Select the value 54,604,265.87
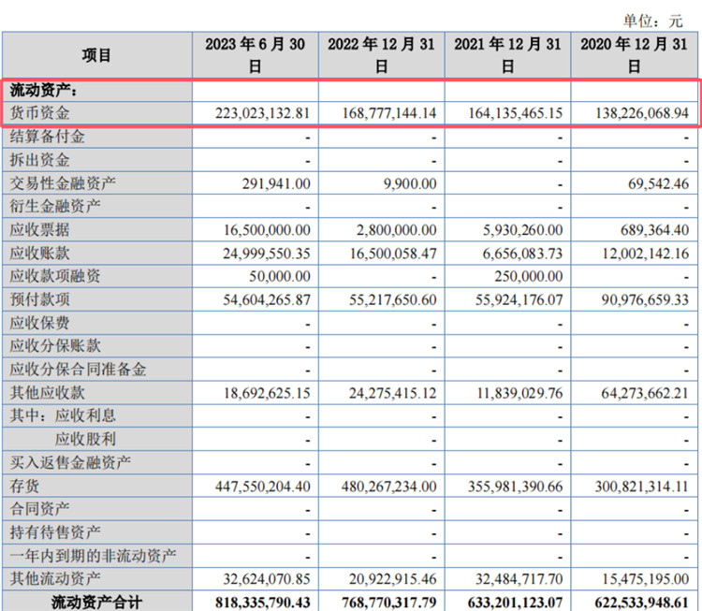The width and height of the screenshot is (702, 611). [267, 300]
